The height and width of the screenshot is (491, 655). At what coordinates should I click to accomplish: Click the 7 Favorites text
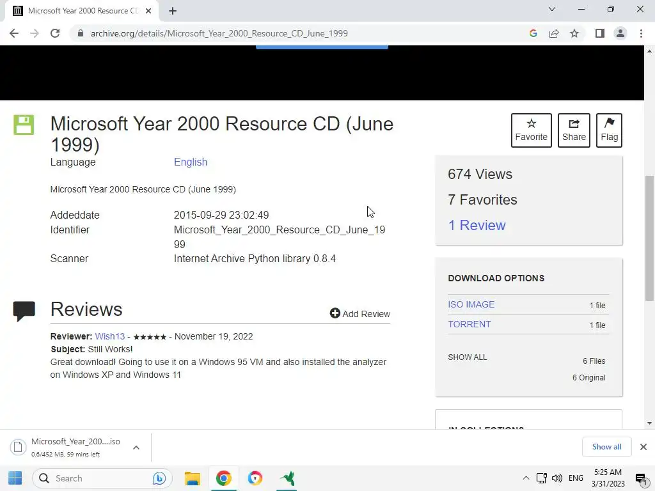click(482, 199)
